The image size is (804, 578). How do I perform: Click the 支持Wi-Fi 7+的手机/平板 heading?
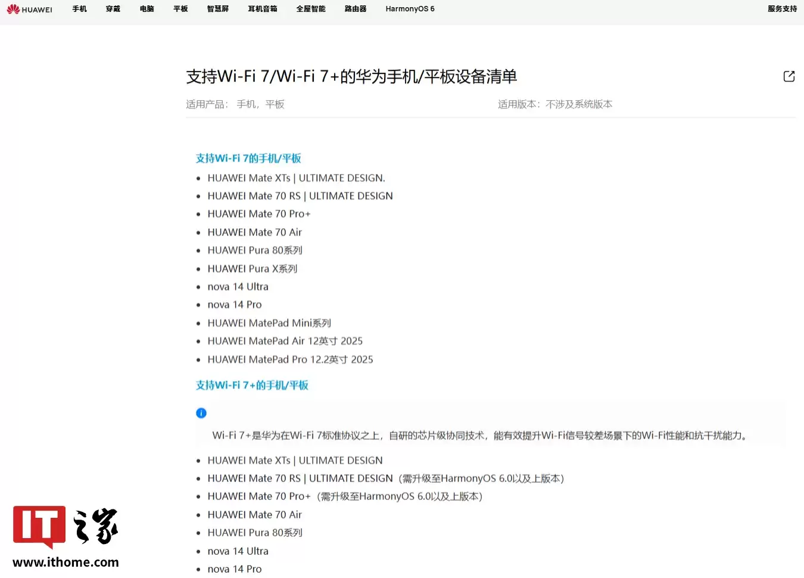click(x=252, y=385)
